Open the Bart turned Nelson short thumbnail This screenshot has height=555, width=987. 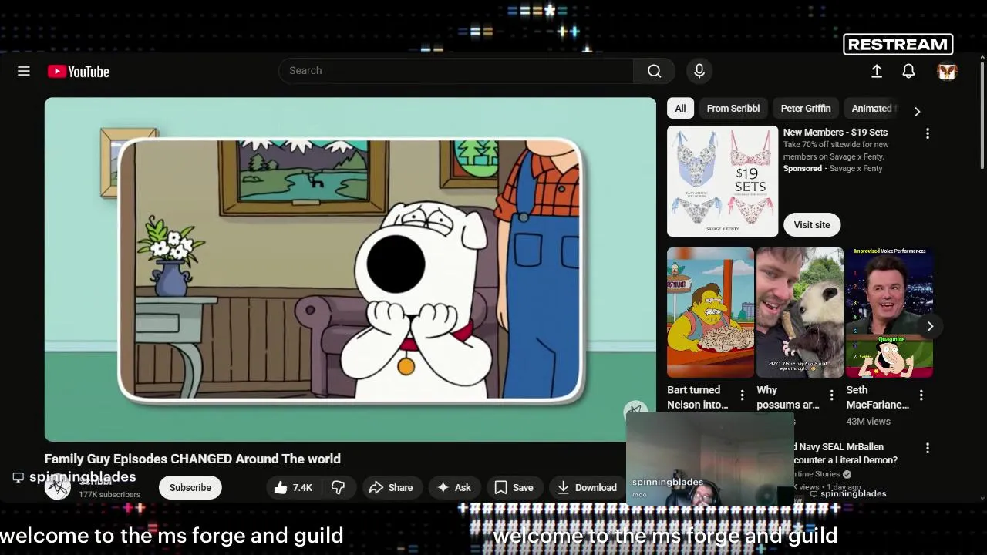[710, 312]
